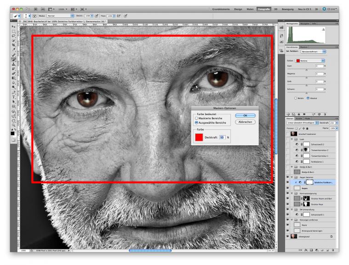Hide the Hintergrund layer
Screen dimensions: 349x265
pyautogui.click(x=287, y=237)
